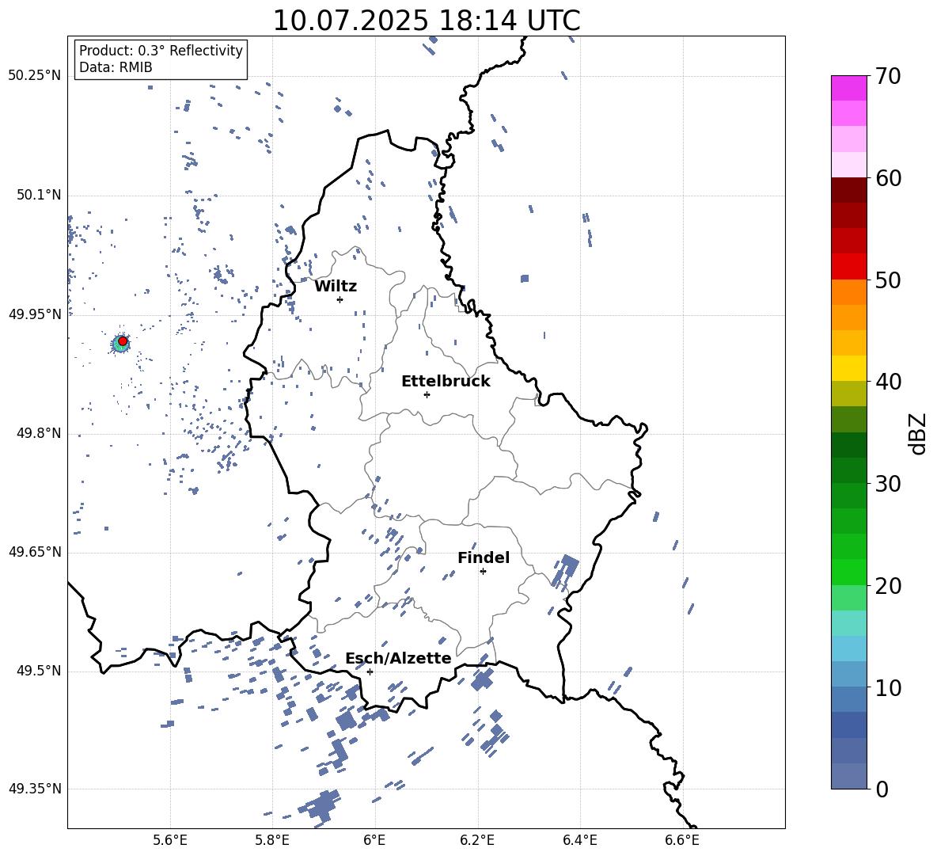Viewport: 937px width, 856px height.
Task: Click the Findel station cross marker
Action: click(x=483, y=572)
